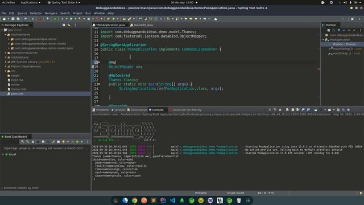Click the Save icon in main toolbar

tap(13, 19)
